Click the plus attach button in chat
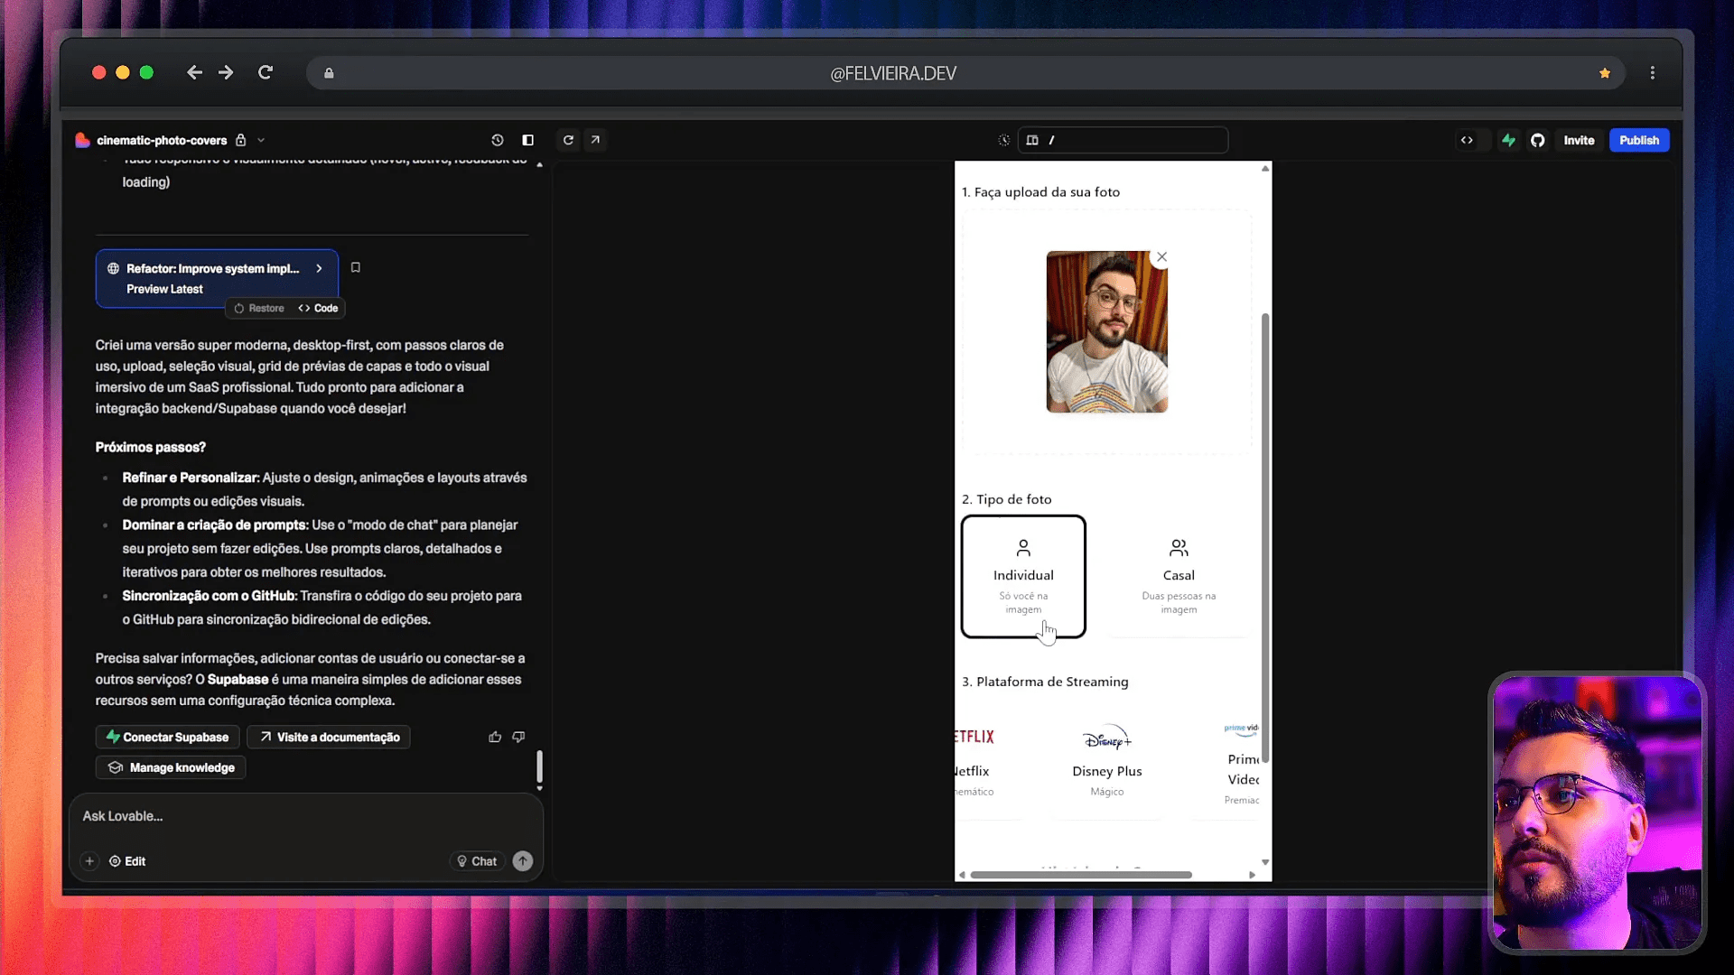The image size is (1734, 975). tap(89, 861)
